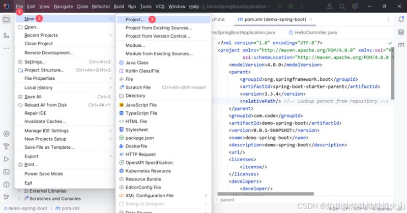Open the Refactor menu

point(101,7)
